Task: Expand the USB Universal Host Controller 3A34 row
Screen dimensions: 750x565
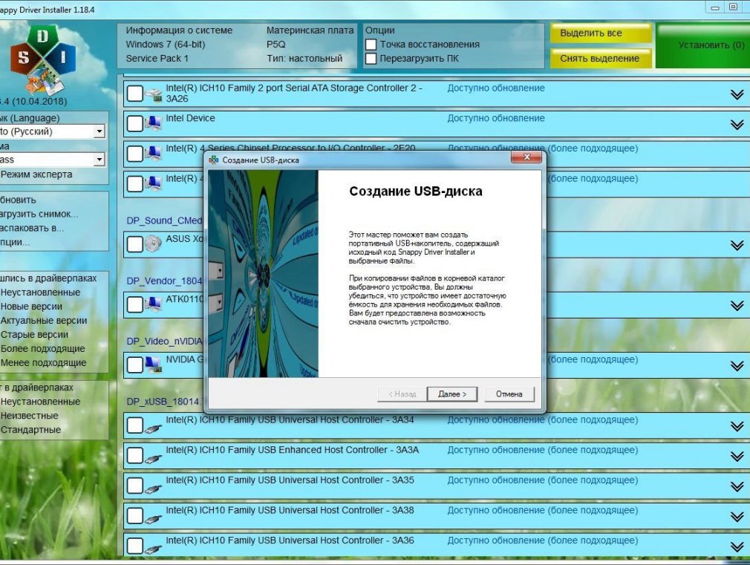Action: [x=737, y=425]
